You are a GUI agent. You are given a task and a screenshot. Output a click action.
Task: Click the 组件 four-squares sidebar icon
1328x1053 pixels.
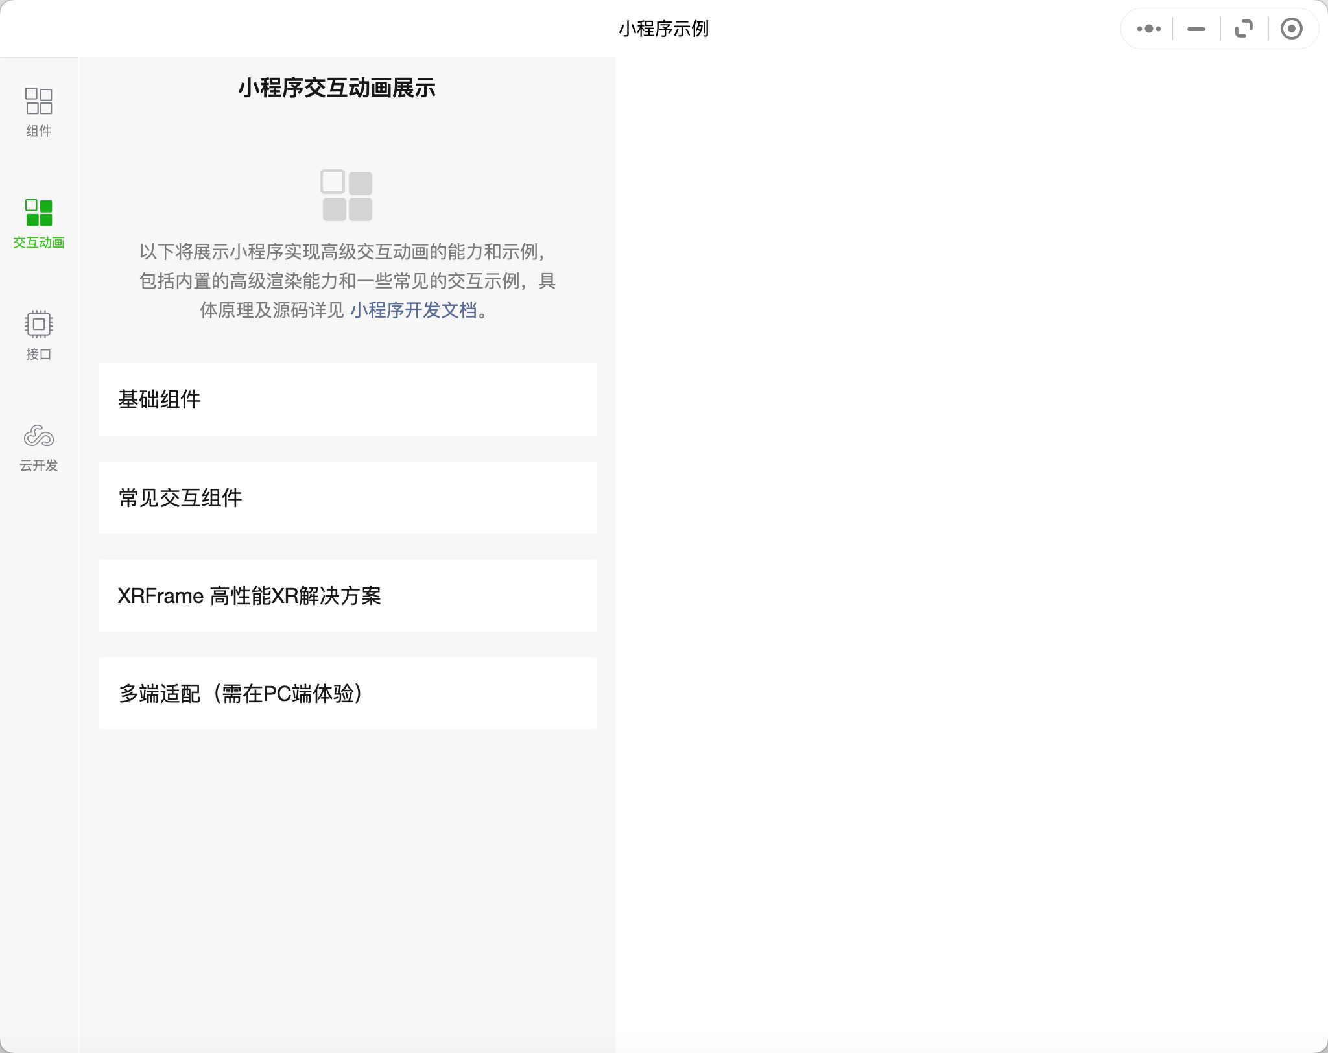point(39,101)
